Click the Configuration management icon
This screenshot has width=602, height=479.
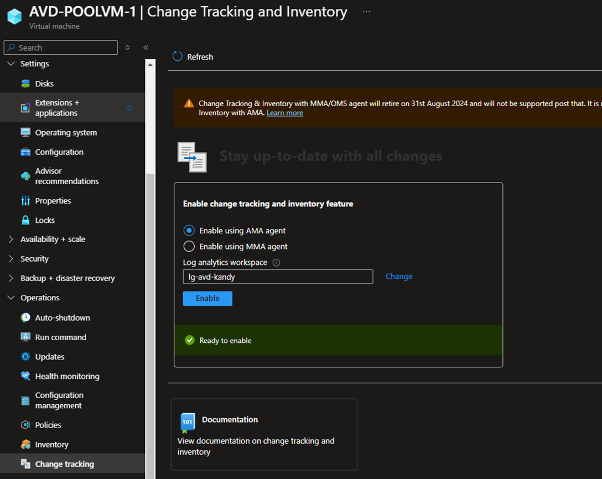(25, 400)
